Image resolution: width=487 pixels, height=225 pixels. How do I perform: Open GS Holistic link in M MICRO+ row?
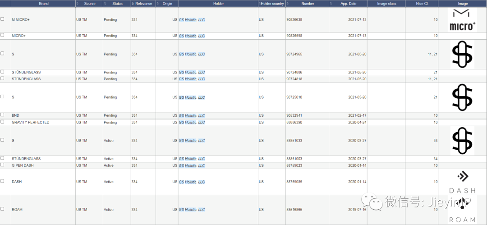coord(192,20)
